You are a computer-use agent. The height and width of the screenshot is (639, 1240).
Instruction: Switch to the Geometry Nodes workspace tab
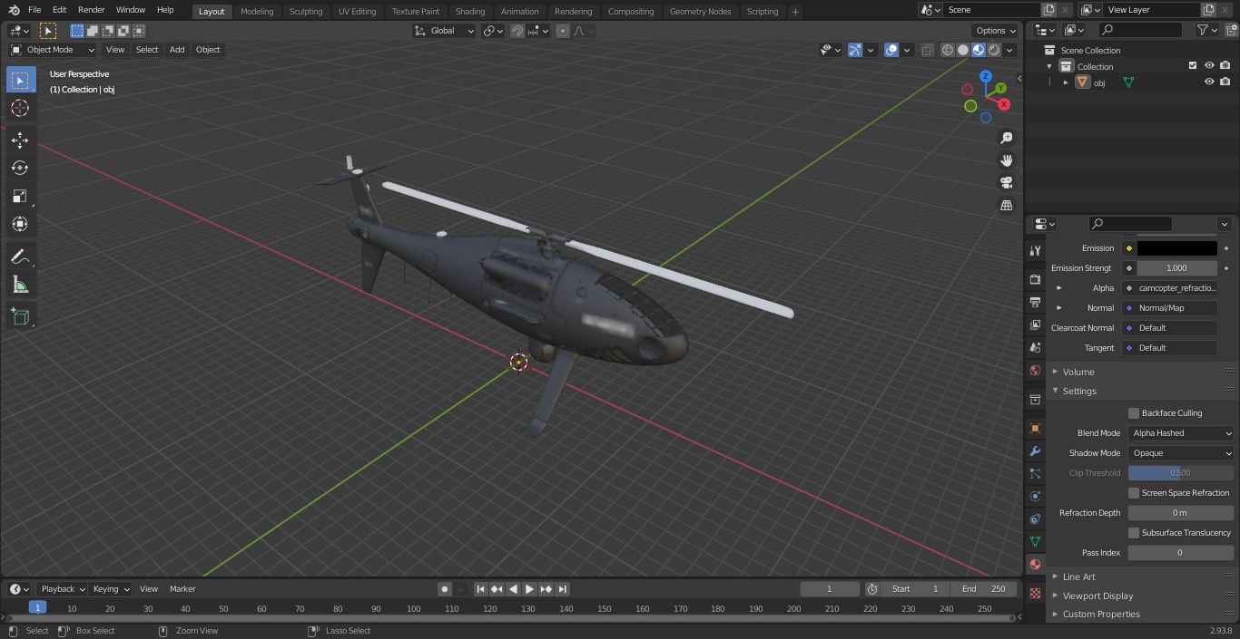tap(700, 12)
